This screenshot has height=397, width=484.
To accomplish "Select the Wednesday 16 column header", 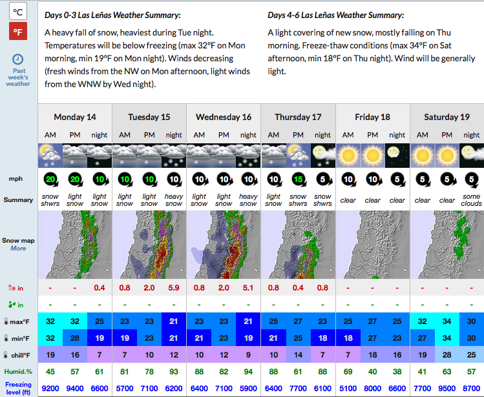I will coord(224,117).
